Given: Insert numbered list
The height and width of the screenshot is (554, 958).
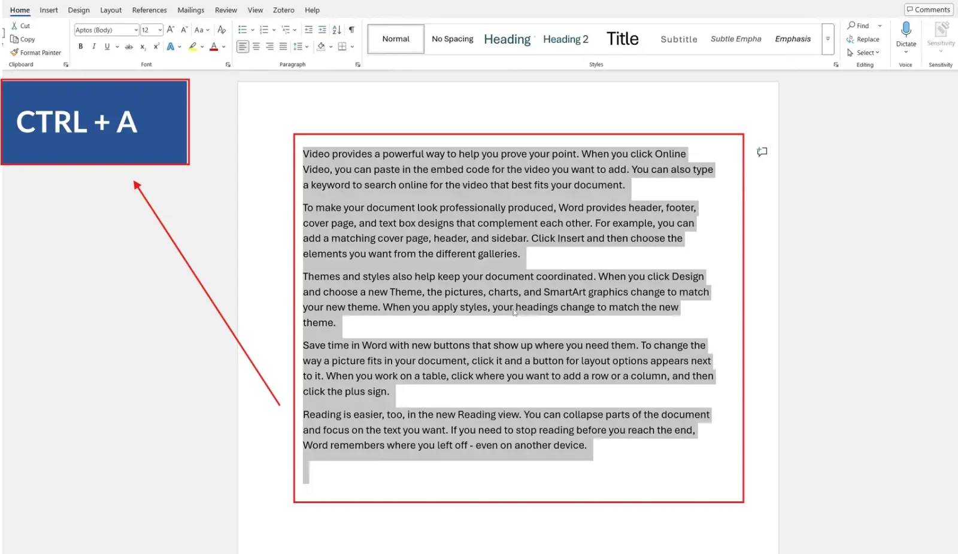Looking at the screenshot, I should [x=264, y=29].
